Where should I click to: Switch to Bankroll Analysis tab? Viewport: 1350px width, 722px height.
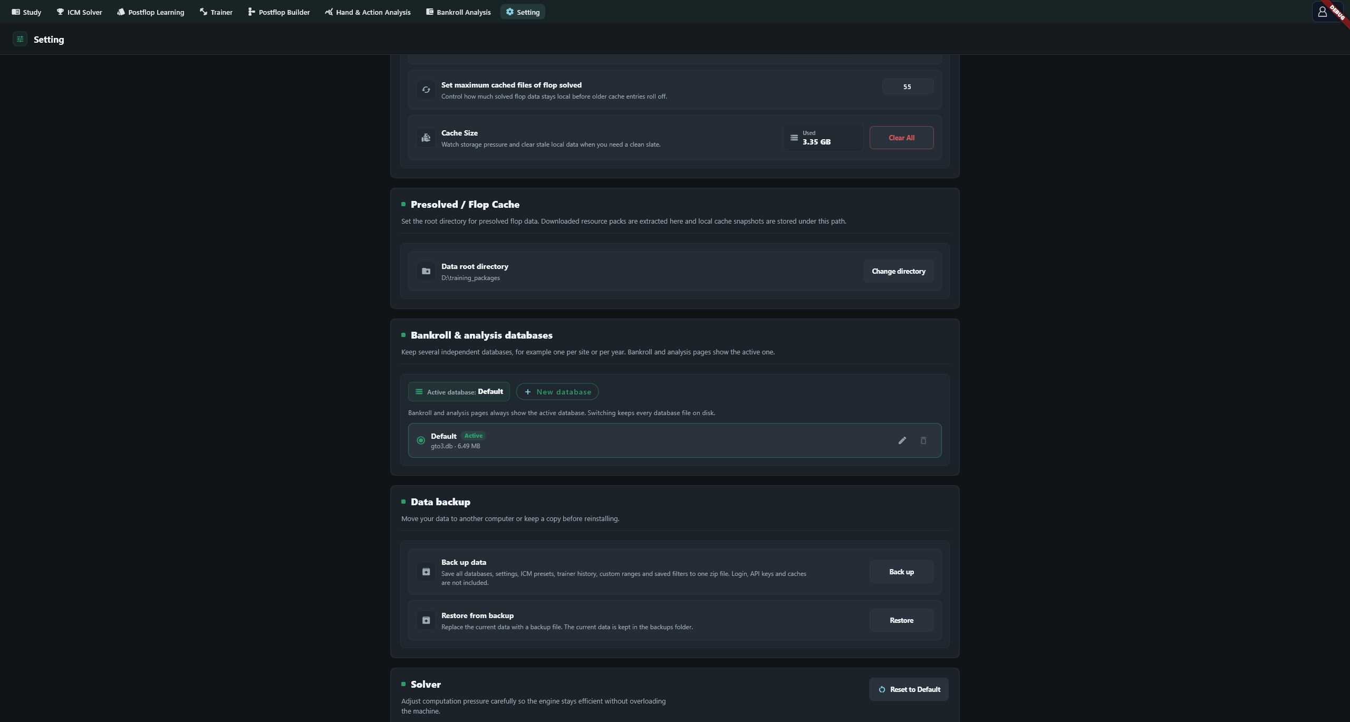click(x=458, y=12)
